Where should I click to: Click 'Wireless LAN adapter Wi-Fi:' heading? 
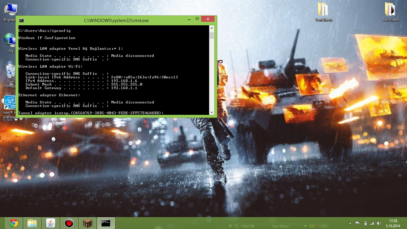[x=50, y=66]
